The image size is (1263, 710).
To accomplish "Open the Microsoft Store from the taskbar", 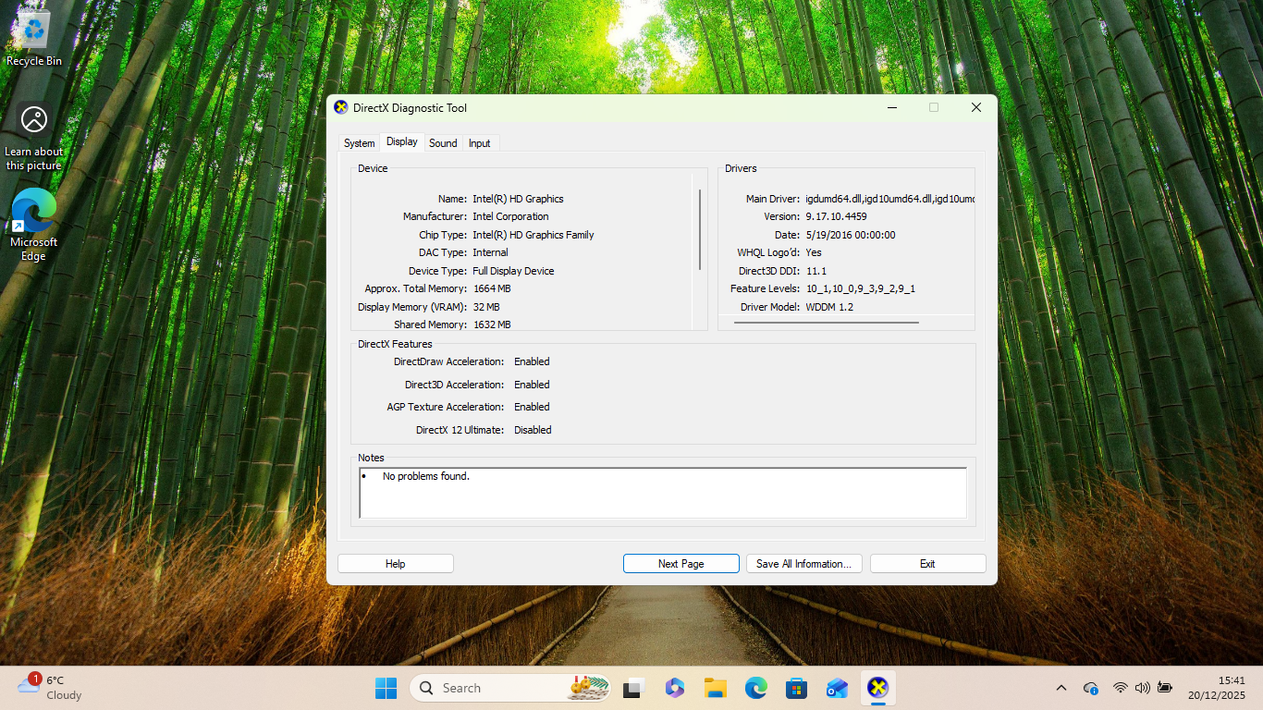I will 796,688.
